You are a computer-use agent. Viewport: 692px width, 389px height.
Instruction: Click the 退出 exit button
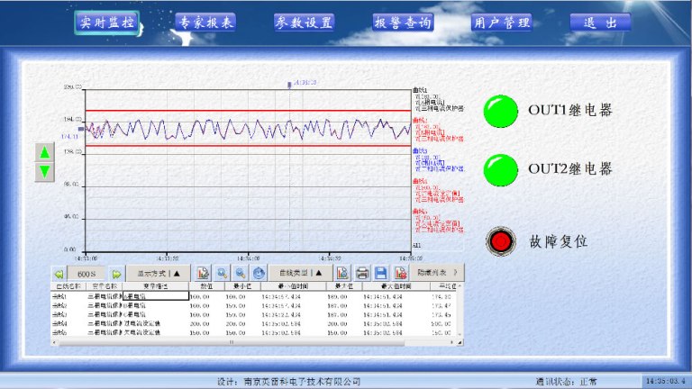(600, 22)
